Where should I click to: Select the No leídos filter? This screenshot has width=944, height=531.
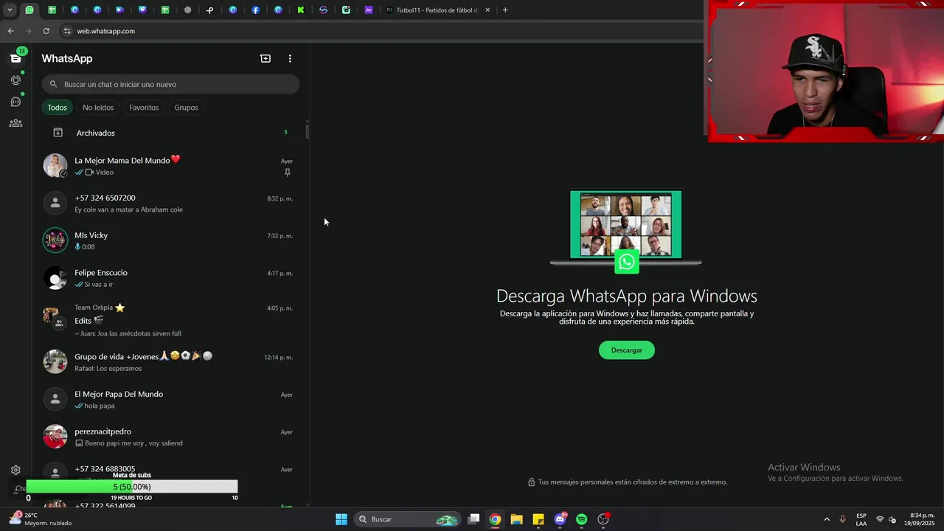point(98,108)
